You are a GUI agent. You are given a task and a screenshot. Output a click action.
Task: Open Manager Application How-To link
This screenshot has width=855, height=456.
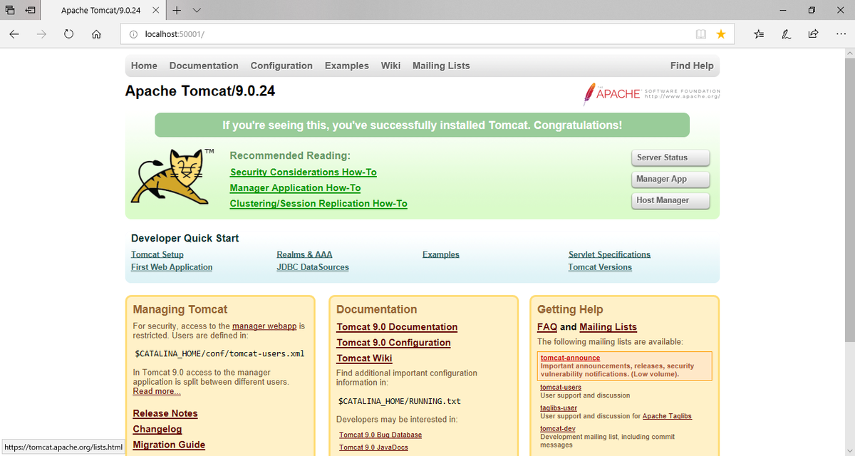295,188
